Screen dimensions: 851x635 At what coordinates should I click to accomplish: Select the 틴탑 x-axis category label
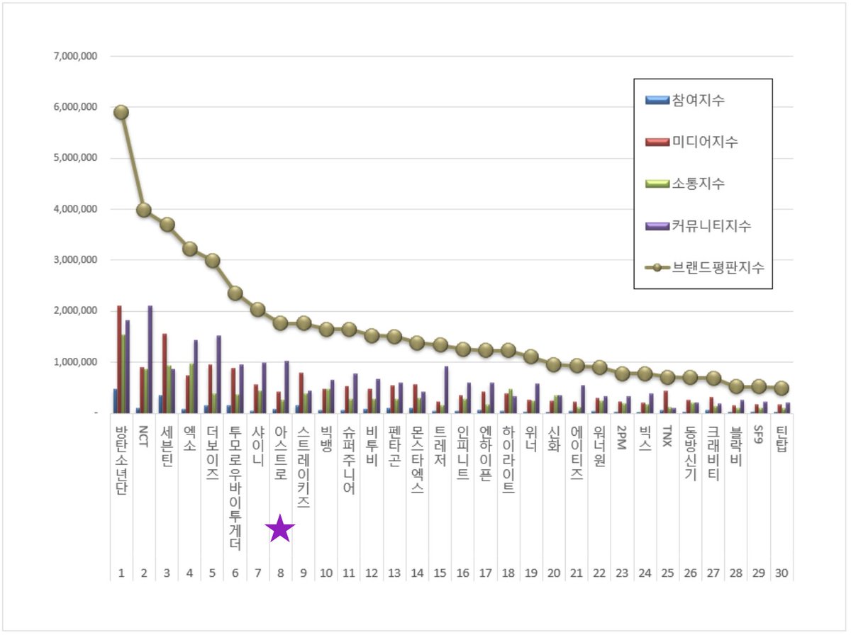(x=781, y=440)
